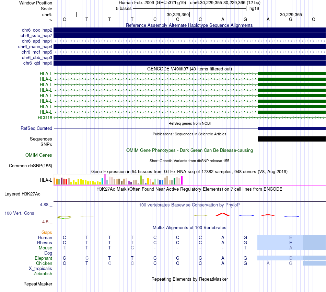Click the chr6_mann_hap4 label
Screen dimensions: 326x292
(x=35, y=47)
